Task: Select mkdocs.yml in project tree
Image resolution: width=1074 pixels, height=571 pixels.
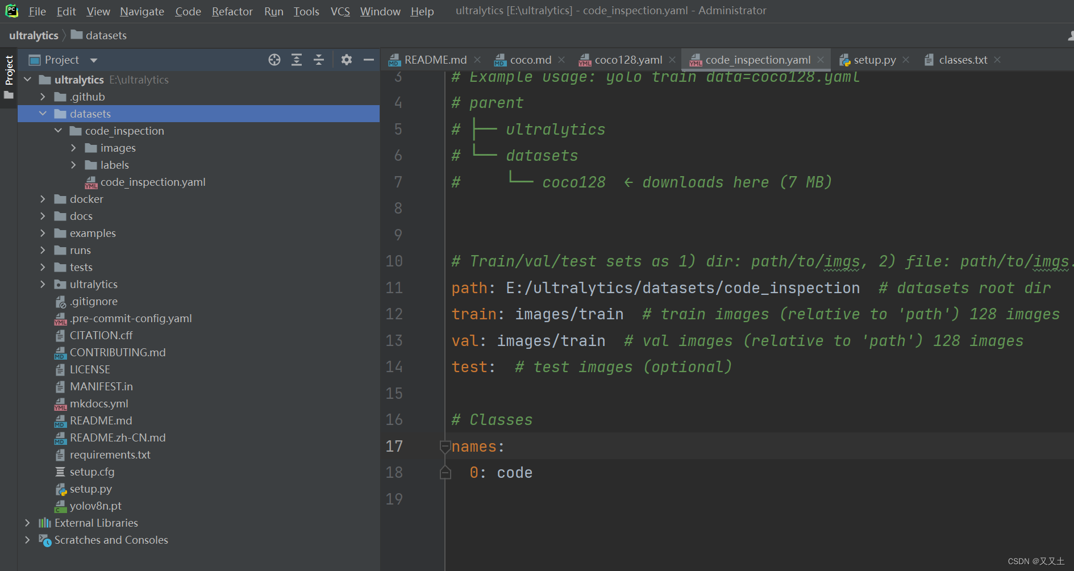Action: [99, 403]
